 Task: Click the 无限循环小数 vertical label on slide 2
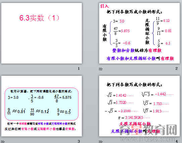pyautogui.click(x=147, y=32)
